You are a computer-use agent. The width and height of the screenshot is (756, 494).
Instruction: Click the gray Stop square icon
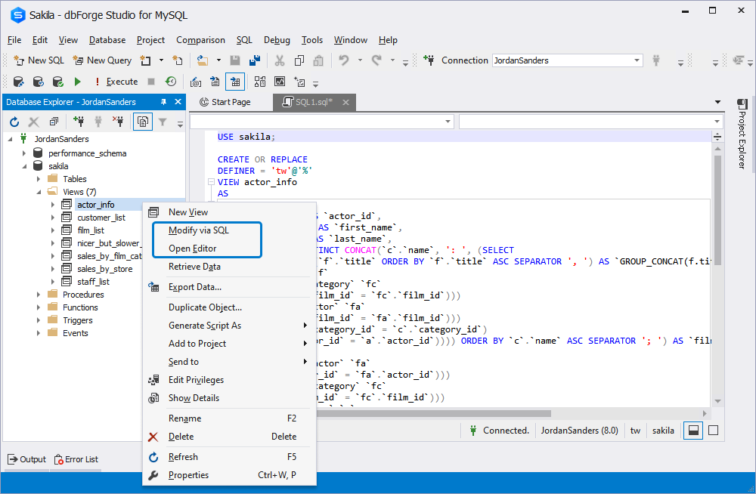coord(151,82)
